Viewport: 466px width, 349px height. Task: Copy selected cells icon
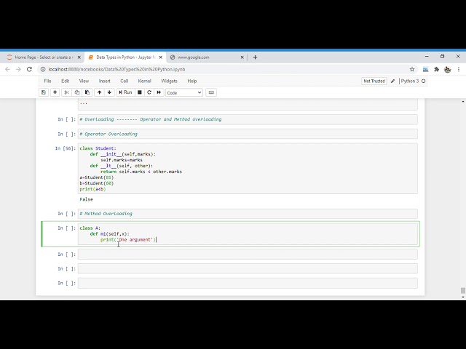point(77,92)
